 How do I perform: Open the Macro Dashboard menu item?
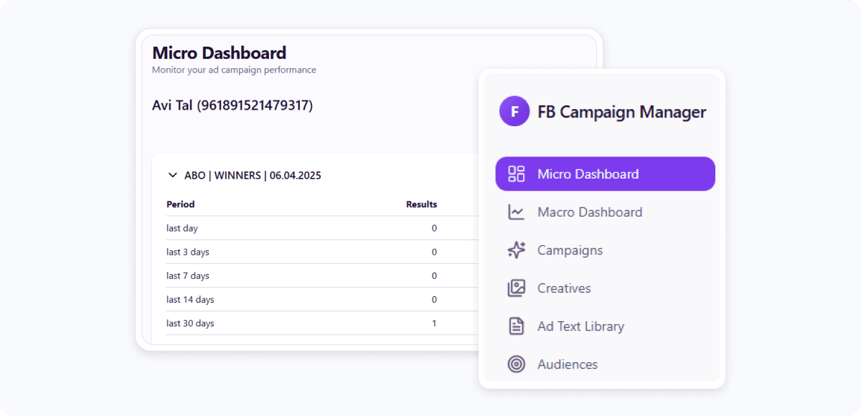[x=606, y=212]
